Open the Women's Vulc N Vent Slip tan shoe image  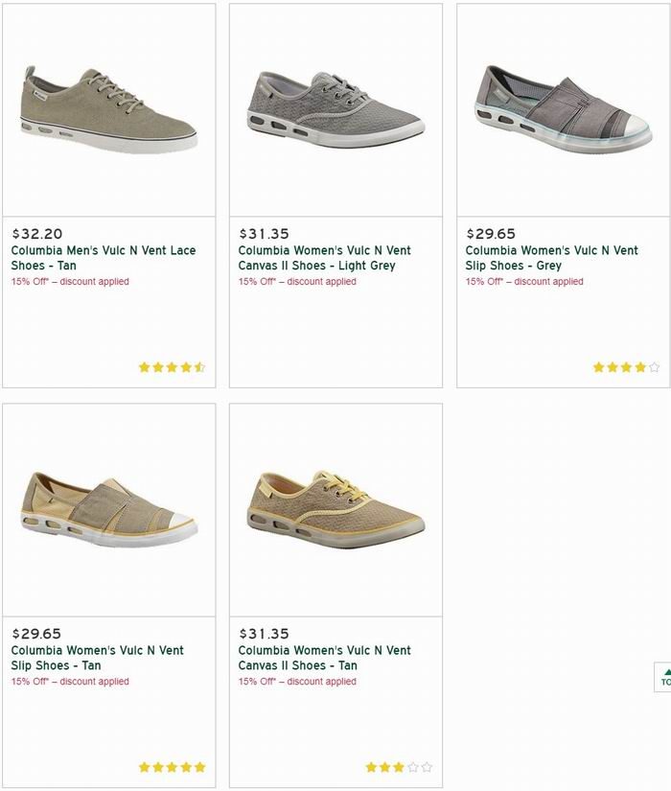click(109, 510)
